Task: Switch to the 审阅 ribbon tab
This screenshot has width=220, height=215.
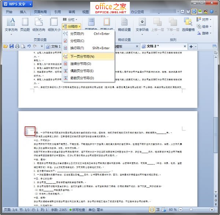Action: pos(72,12)
